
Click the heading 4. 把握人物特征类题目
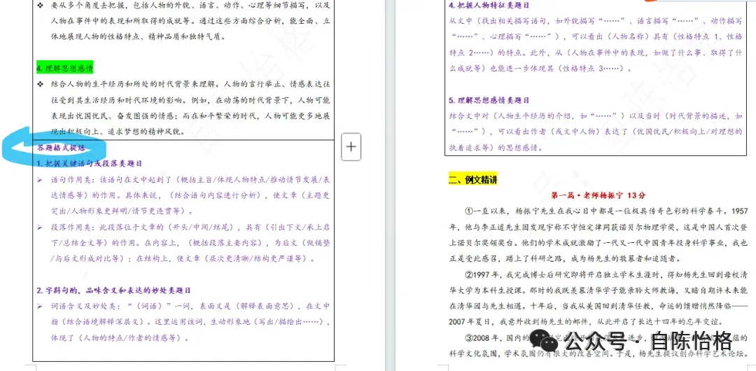point(489,6)
